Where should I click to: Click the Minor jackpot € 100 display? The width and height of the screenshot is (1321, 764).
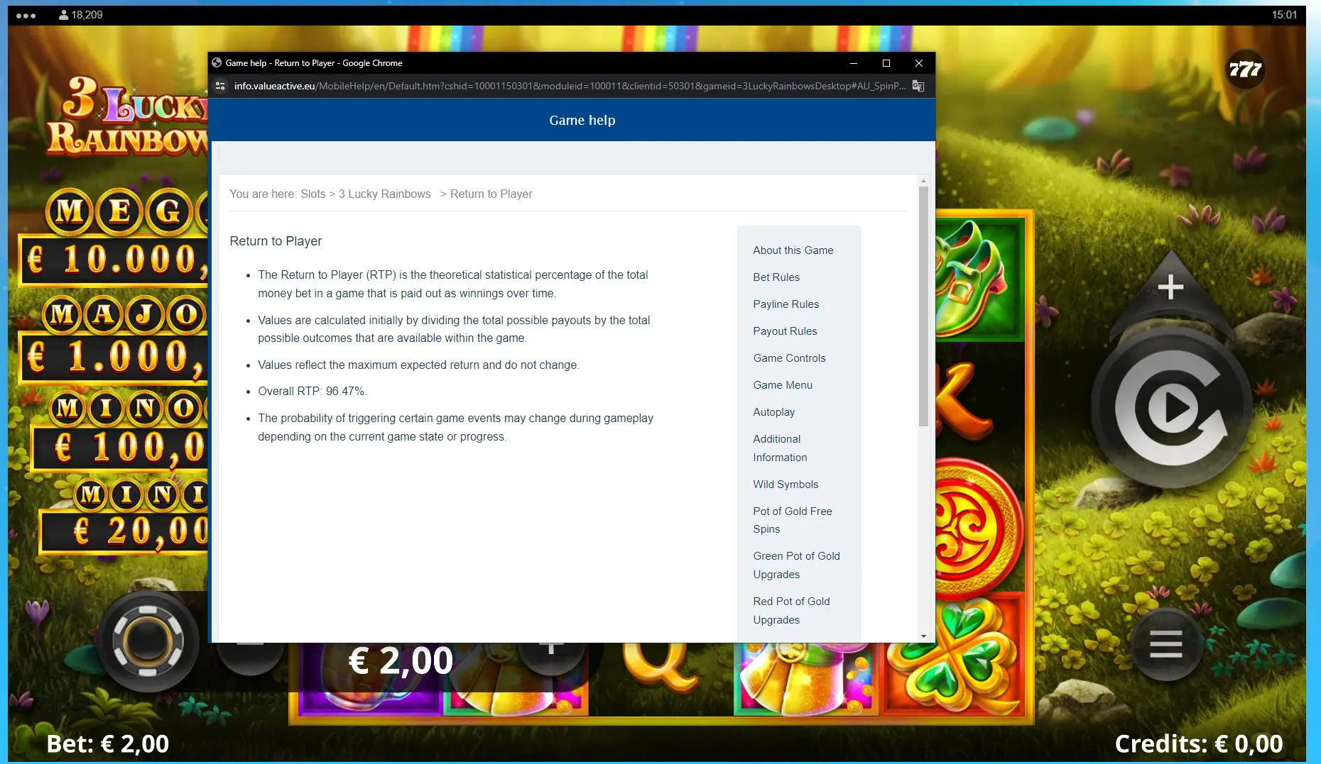click(x=121, y=448)
